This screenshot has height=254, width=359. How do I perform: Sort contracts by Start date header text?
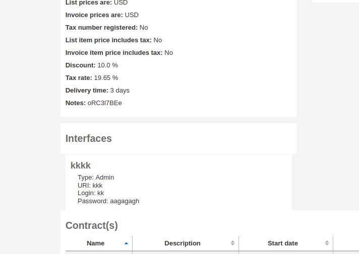pyautogui.click(x=282, y=243)
